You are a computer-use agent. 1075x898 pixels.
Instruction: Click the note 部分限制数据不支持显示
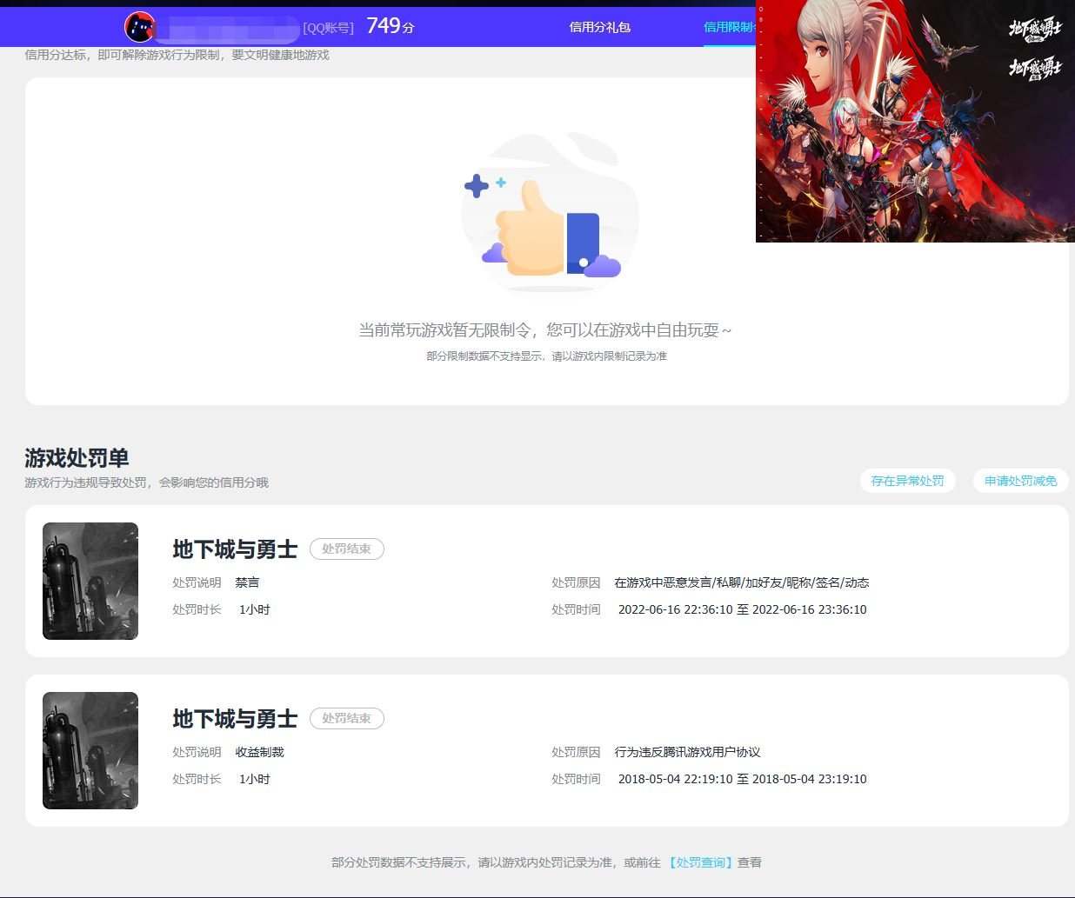point(546,356)
